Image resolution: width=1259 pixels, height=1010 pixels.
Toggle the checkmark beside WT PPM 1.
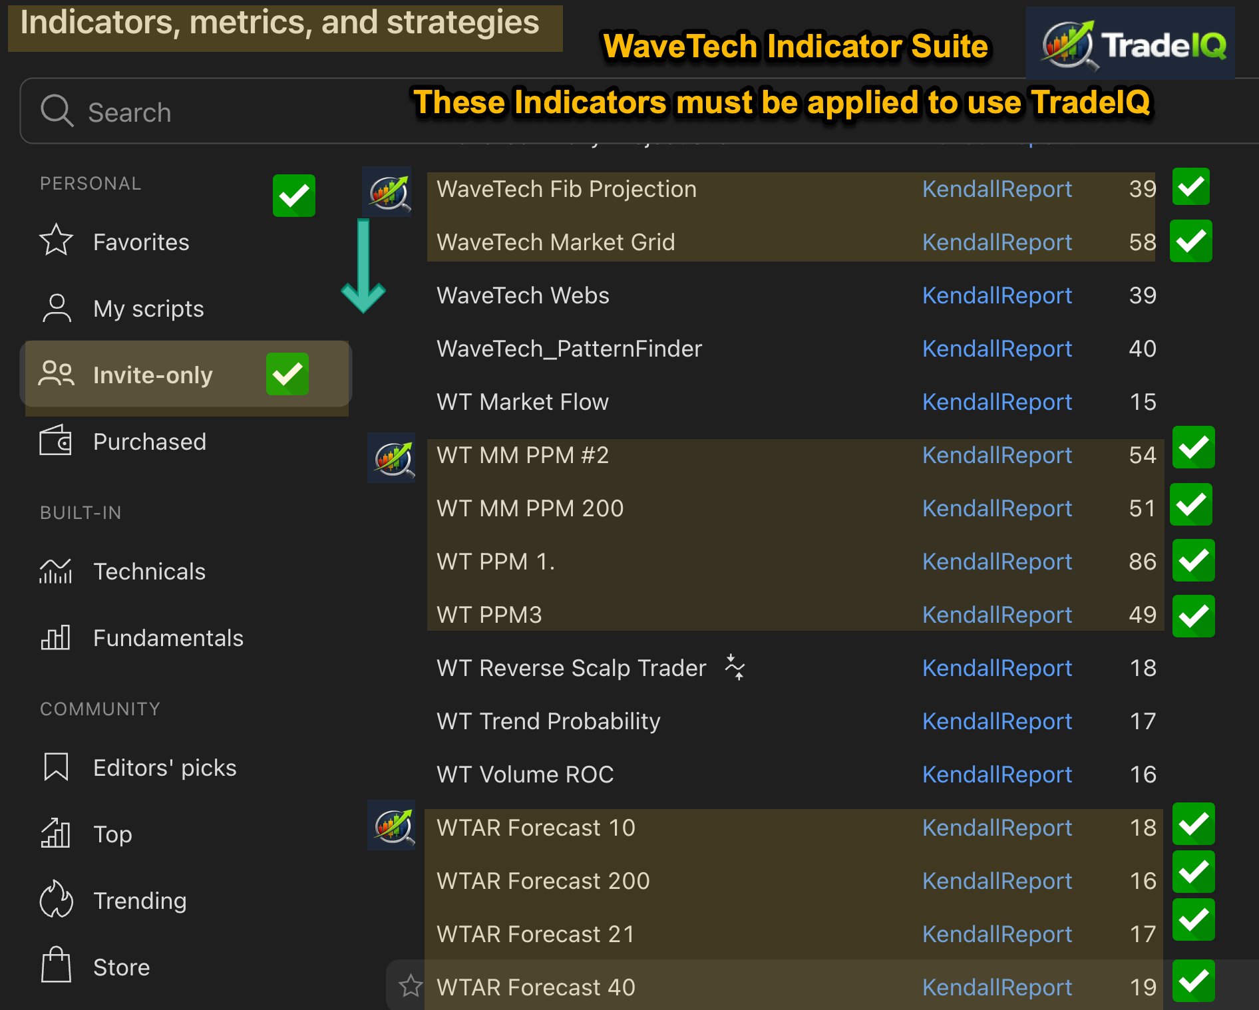coord(1192,561)
